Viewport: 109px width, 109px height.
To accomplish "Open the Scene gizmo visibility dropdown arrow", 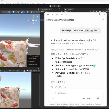I will (x=39, y=12).
